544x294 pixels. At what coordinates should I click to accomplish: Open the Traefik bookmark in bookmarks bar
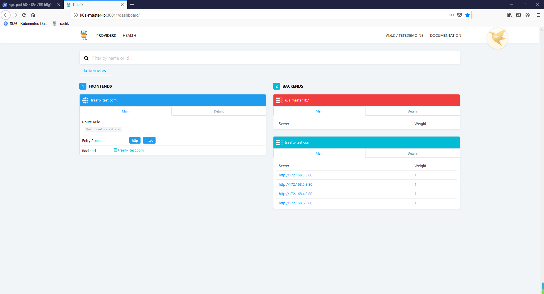coord(61,23)
